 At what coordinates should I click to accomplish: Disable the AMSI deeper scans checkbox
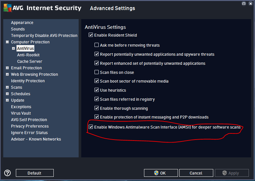(91, 127)
